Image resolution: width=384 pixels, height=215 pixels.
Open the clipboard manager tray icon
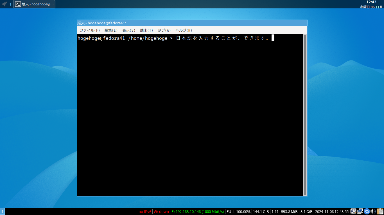point(380,211)
